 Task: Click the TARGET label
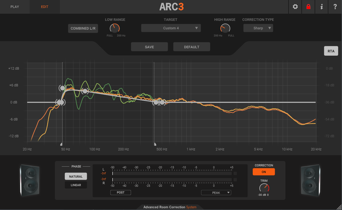coord(171,20)
